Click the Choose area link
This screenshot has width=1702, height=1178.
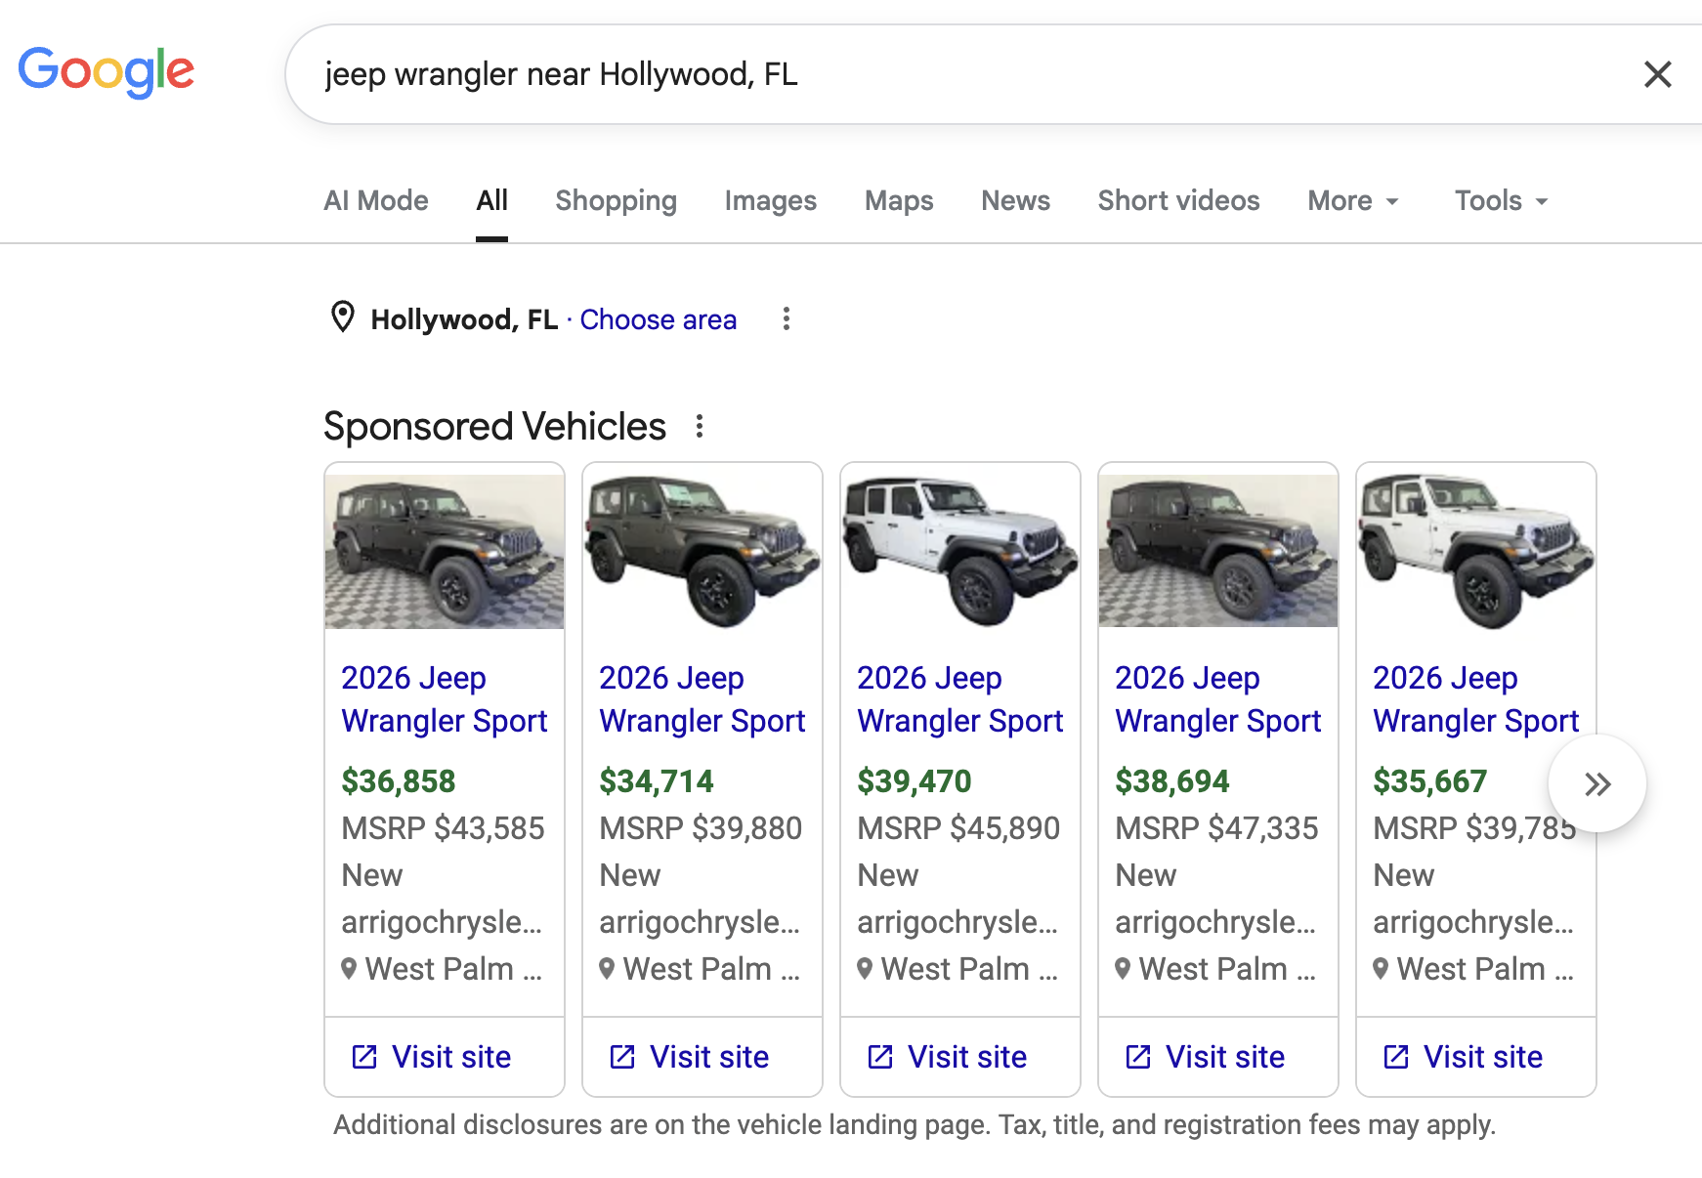pyautogui.click(x=659, y=319)
